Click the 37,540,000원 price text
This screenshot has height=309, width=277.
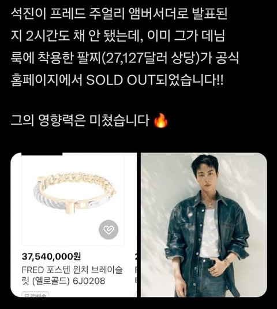coord(51,256)
